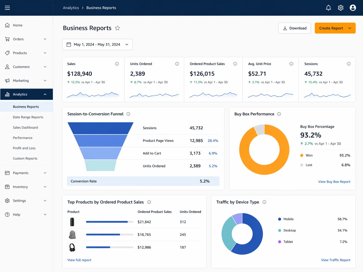
Task: Click the Products tag icon
Action: (x=7, y=53)
